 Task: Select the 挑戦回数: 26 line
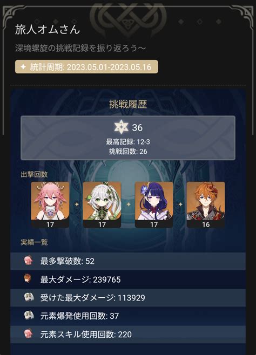coord(128,152)
